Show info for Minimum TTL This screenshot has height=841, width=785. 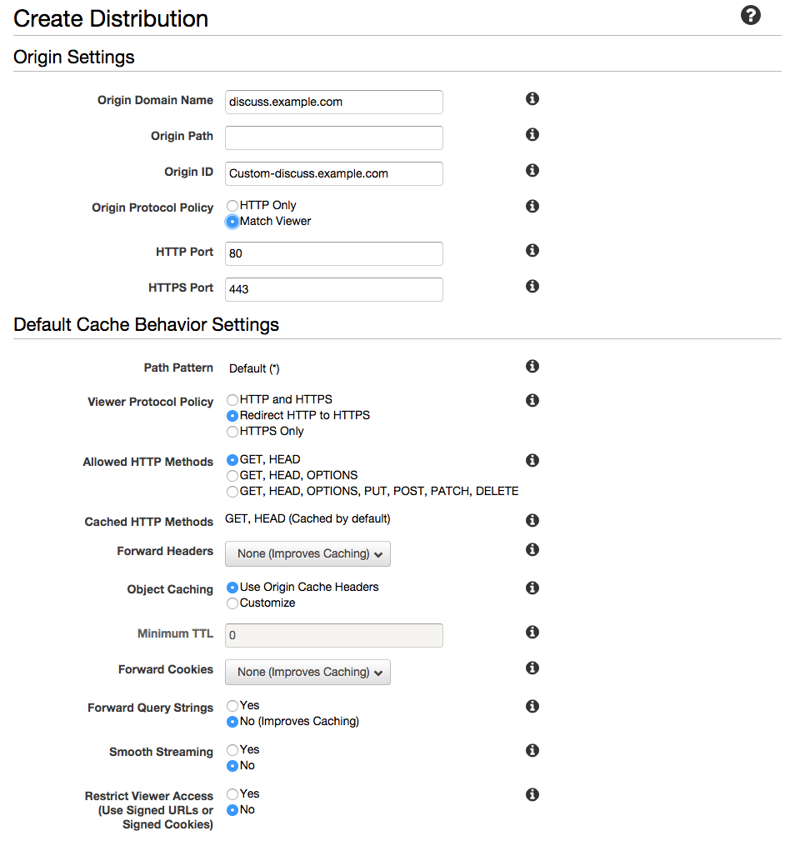tap(532, 633)
